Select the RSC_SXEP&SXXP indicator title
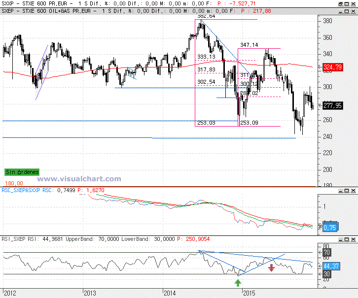The image size is (358, 298). click(x=21, y=190)
